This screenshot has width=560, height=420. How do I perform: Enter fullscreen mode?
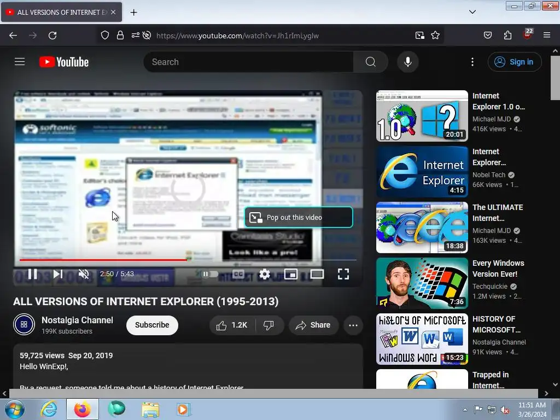[x=343, y=274]
